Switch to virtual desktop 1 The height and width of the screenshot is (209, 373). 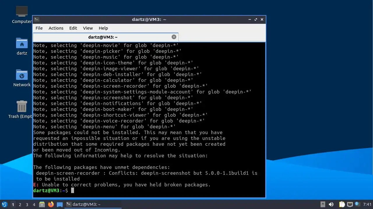(13, 204)
